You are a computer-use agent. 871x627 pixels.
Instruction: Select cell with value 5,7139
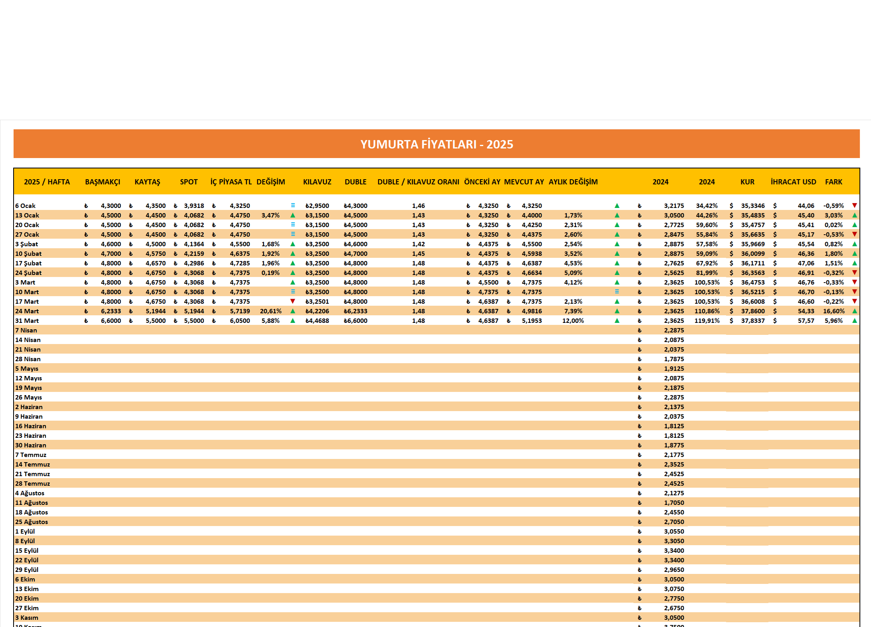[240, 311]
